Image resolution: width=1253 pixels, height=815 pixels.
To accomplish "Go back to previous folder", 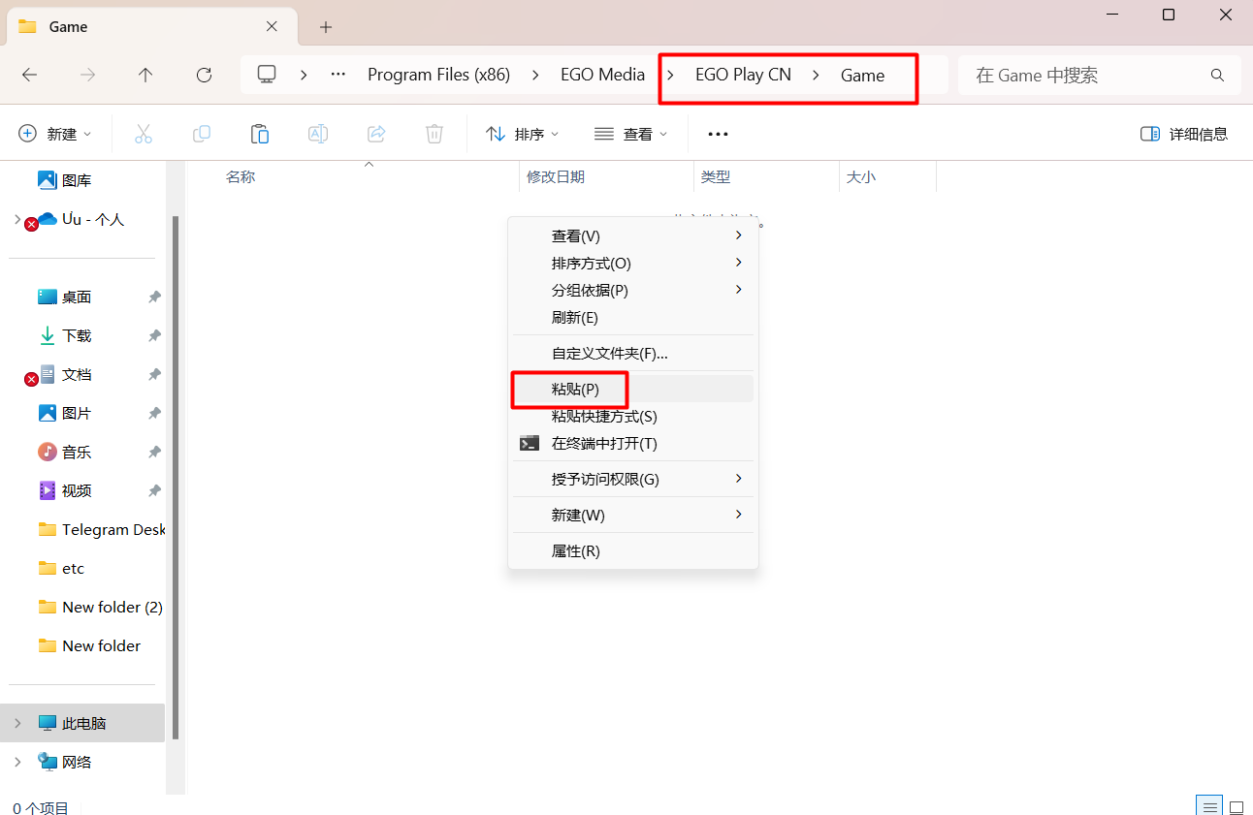I will pos(30,75).
